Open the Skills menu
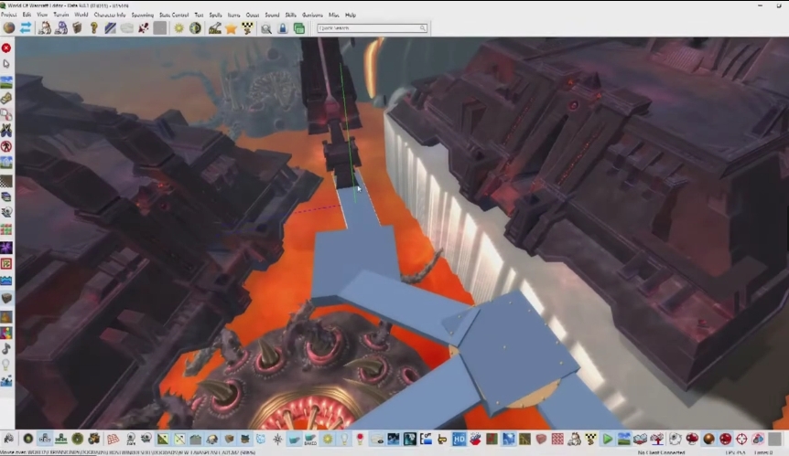The height and width of the screenshot is (456, 789). 290,15
